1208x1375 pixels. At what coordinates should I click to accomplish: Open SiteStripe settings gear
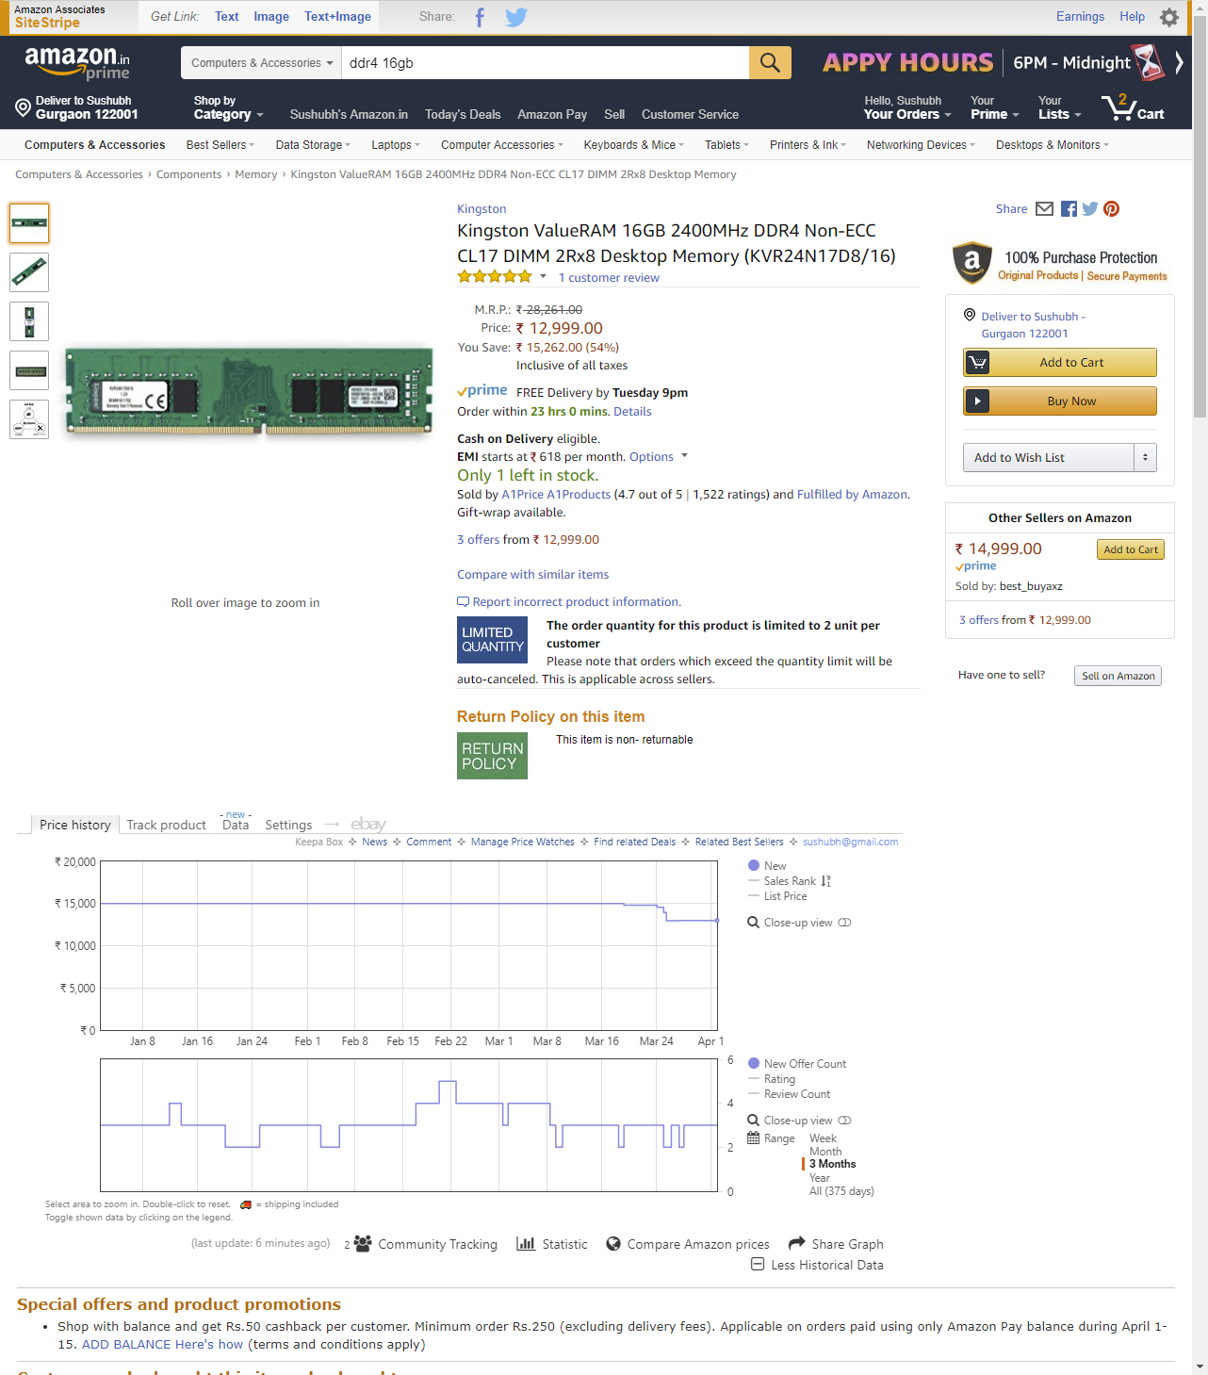1169,17
